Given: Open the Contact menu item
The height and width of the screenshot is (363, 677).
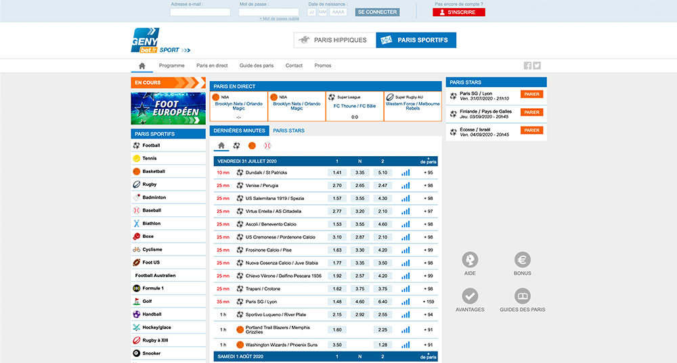Looking at the screenshot, I should pos(294,66).
